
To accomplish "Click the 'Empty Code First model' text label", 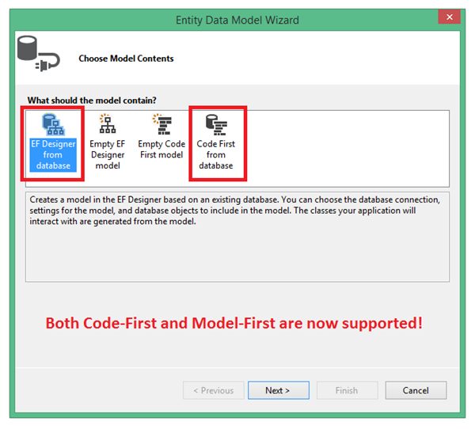I will click(161, 150).
